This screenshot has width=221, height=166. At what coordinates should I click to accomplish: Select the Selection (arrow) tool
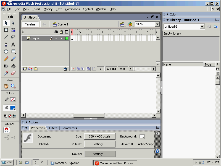click(6, 23)
